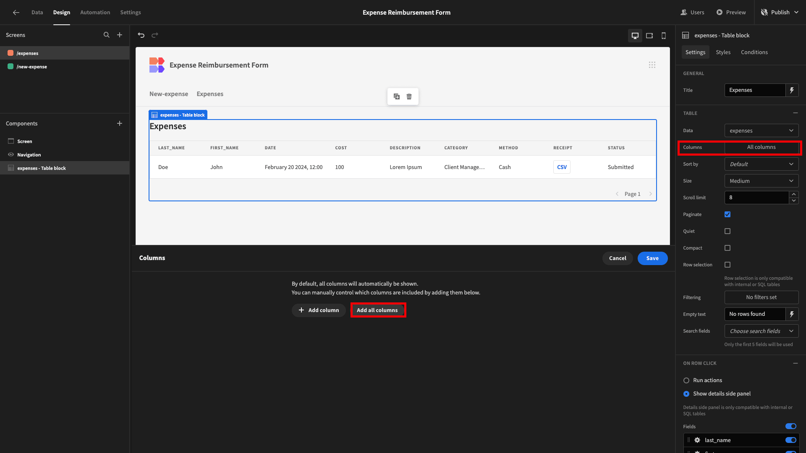Viewport: 806px width, 453px height.
Task: Open the Choose search fields dropdown
Action: click(x=762, y=331)
